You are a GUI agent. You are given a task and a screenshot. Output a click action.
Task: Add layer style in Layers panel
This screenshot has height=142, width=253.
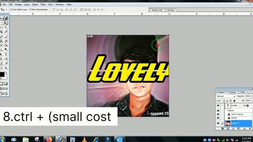click(223, 129)
